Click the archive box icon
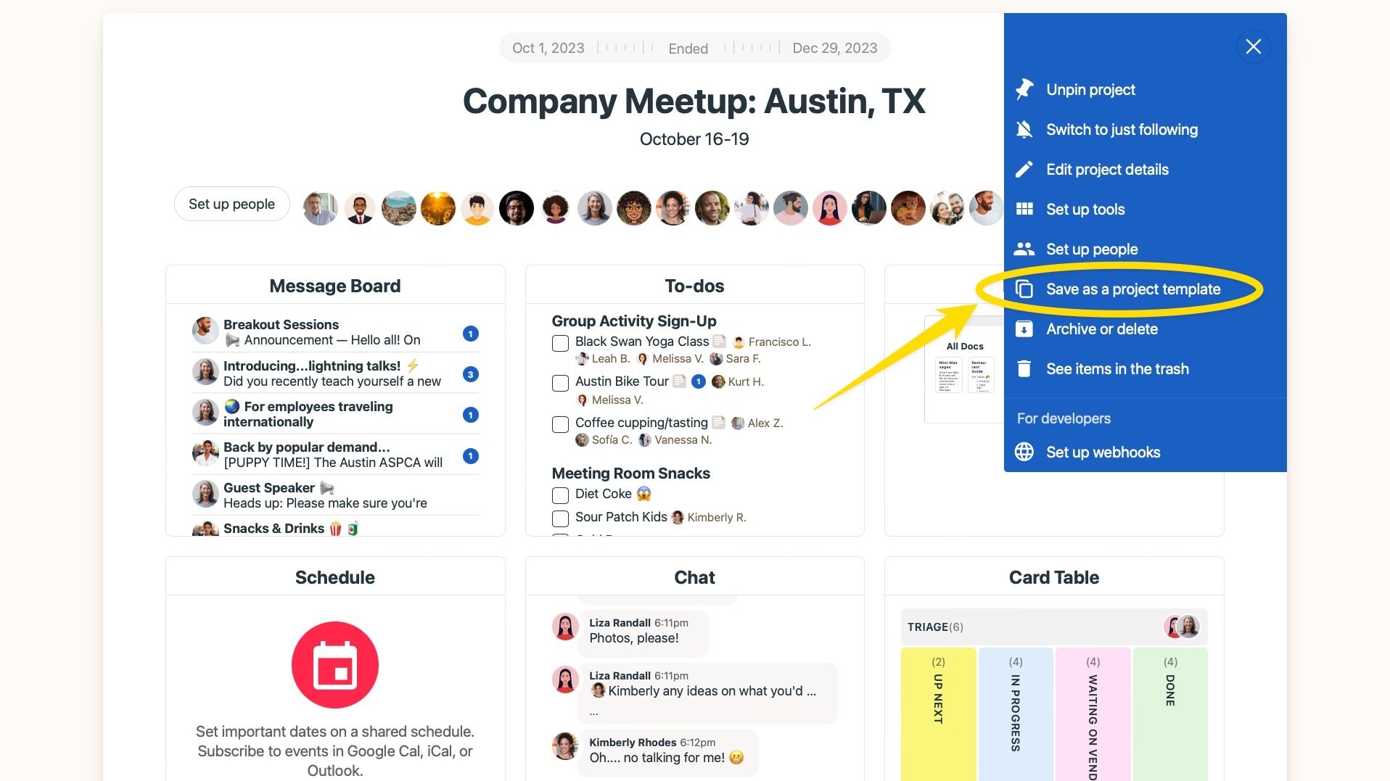Viewport: 1390px width, 781px height. point(1024,328)
